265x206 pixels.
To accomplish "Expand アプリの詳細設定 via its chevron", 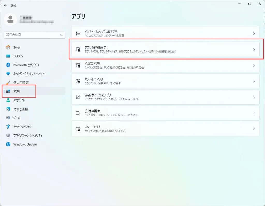I will [254, 49].
